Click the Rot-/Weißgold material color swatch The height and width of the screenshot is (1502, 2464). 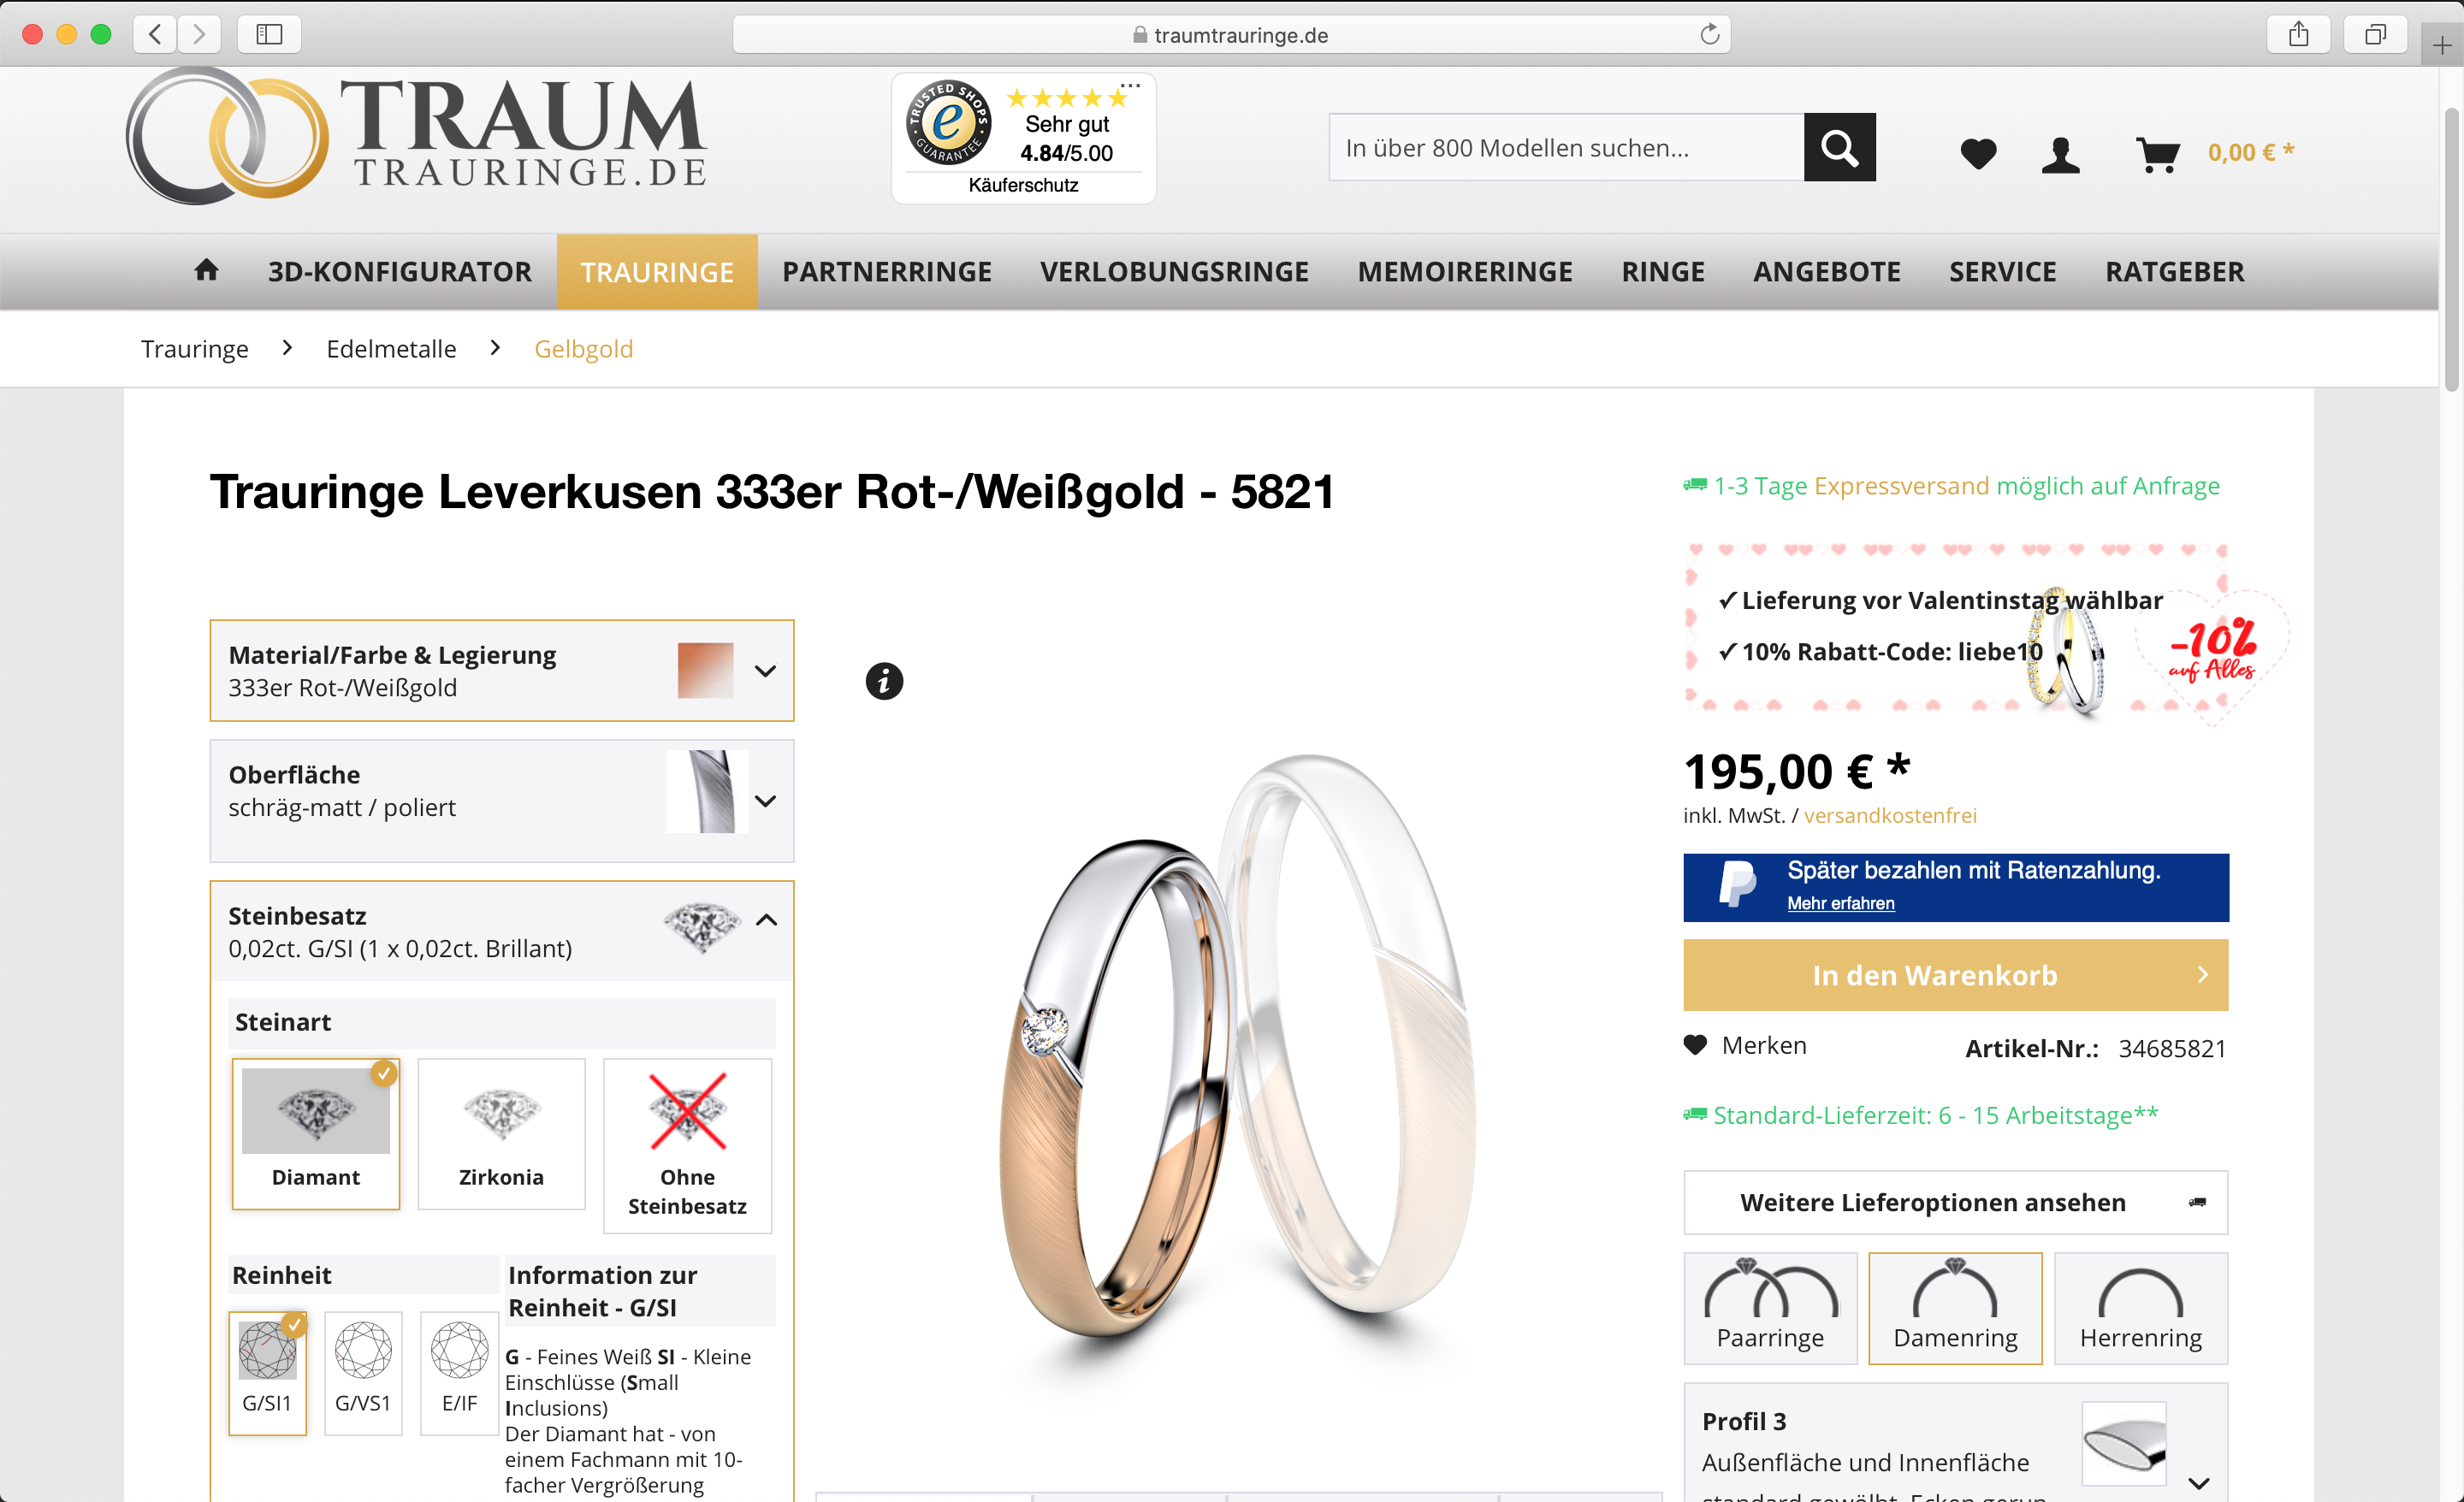(x=705, y=669)
